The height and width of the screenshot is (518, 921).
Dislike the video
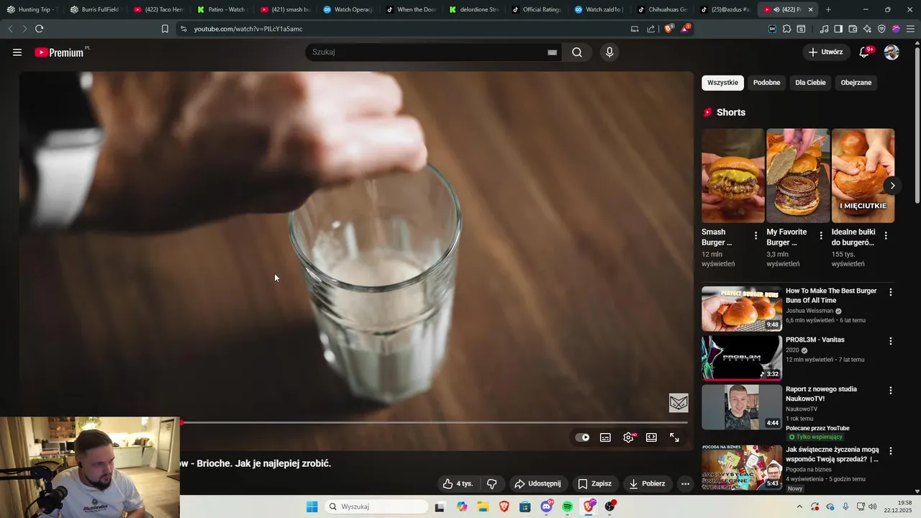492,483
